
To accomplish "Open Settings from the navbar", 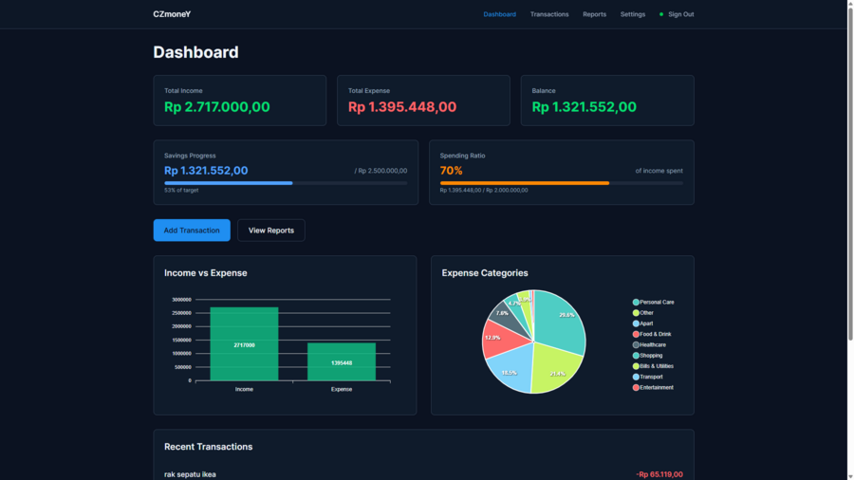I will tap(632, 14).
